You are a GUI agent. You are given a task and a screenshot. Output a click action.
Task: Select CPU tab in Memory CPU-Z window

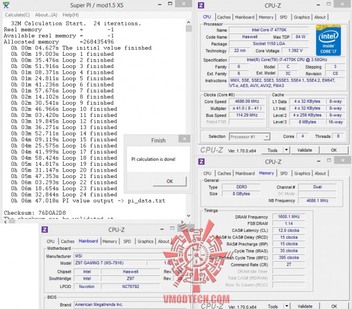(207, 174)
